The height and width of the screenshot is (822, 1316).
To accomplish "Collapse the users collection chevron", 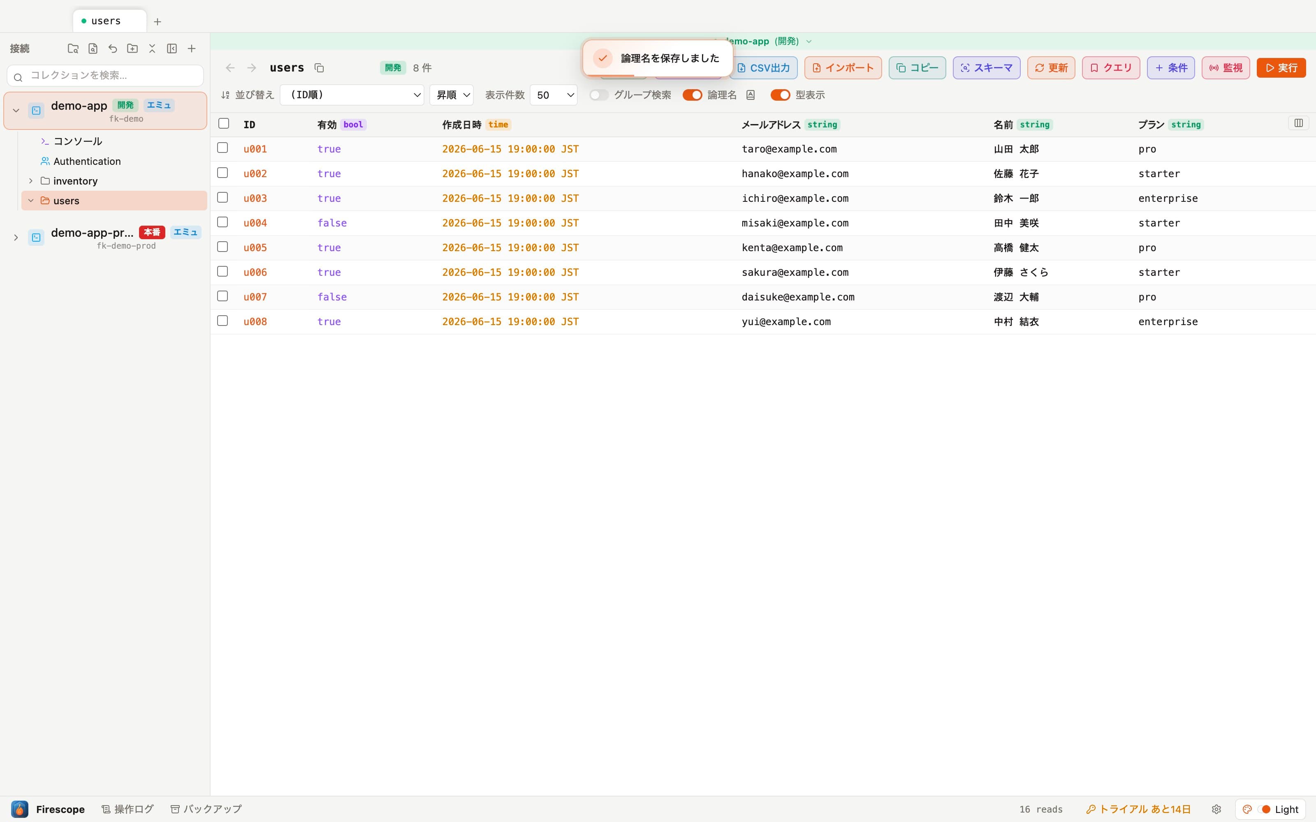I will click(31, 201).
